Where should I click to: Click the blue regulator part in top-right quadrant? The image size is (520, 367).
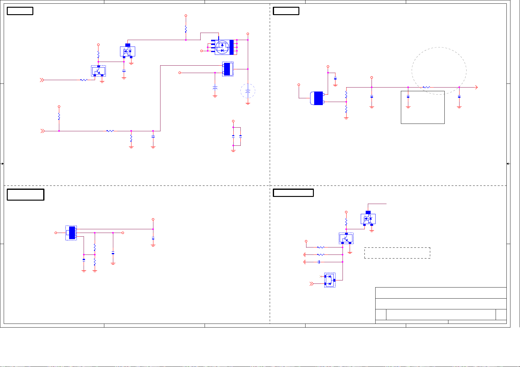317,98
